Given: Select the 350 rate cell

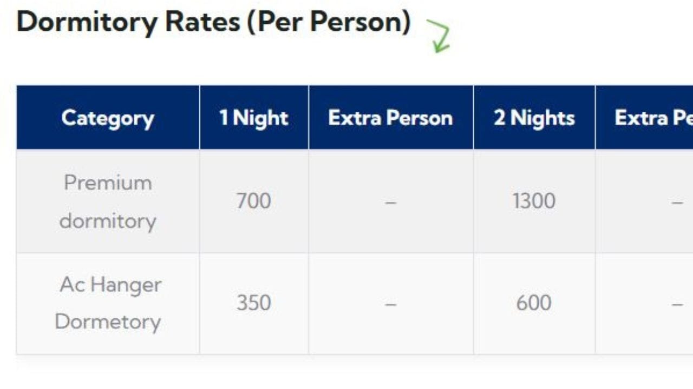Looking at the screenshot, I should pos(253,303).
